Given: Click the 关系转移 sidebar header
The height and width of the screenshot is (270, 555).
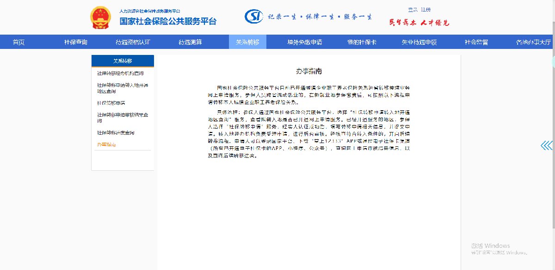Looking at the screenshot, I should coord(123,61).
